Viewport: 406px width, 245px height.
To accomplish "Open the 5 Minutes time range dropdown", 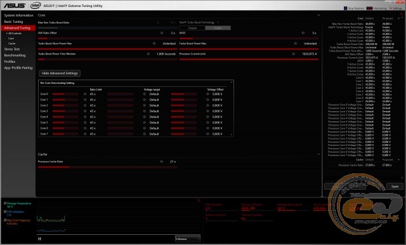I will coord(188,239).
